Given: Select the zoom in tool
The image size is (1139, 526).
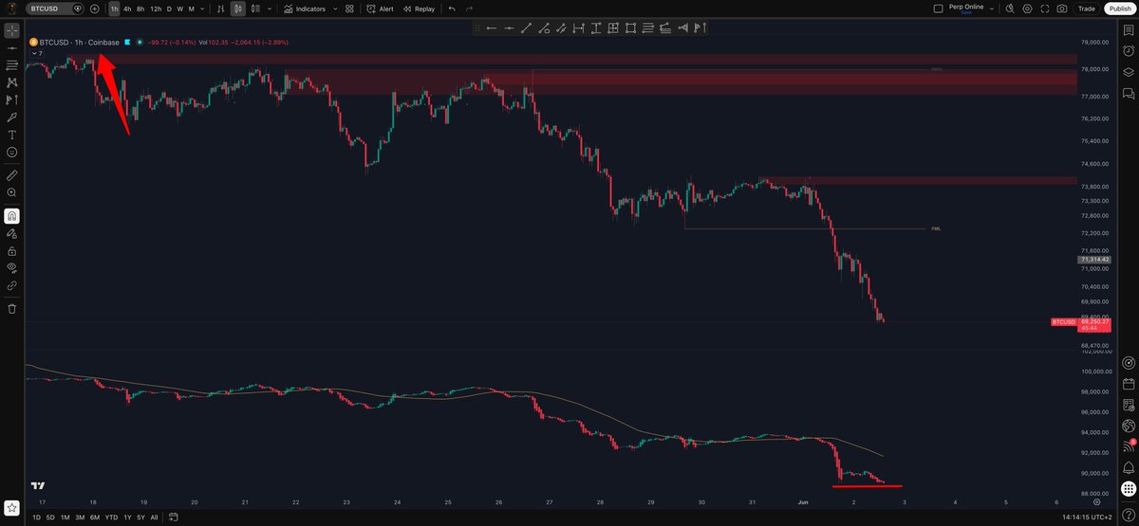Looking at the screenshot, I should click(x=11, y=192).
